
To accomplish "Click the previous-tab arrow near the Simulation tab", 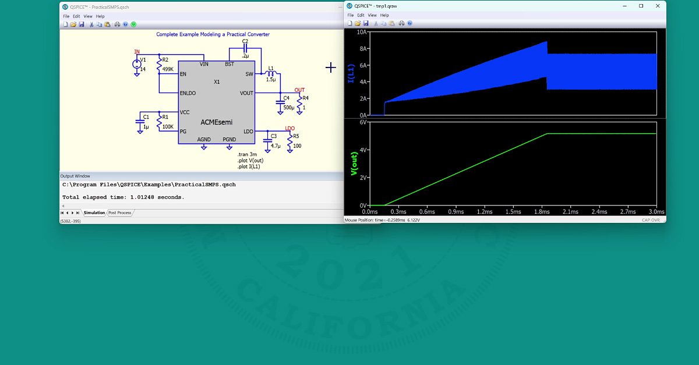I will 67,212.
